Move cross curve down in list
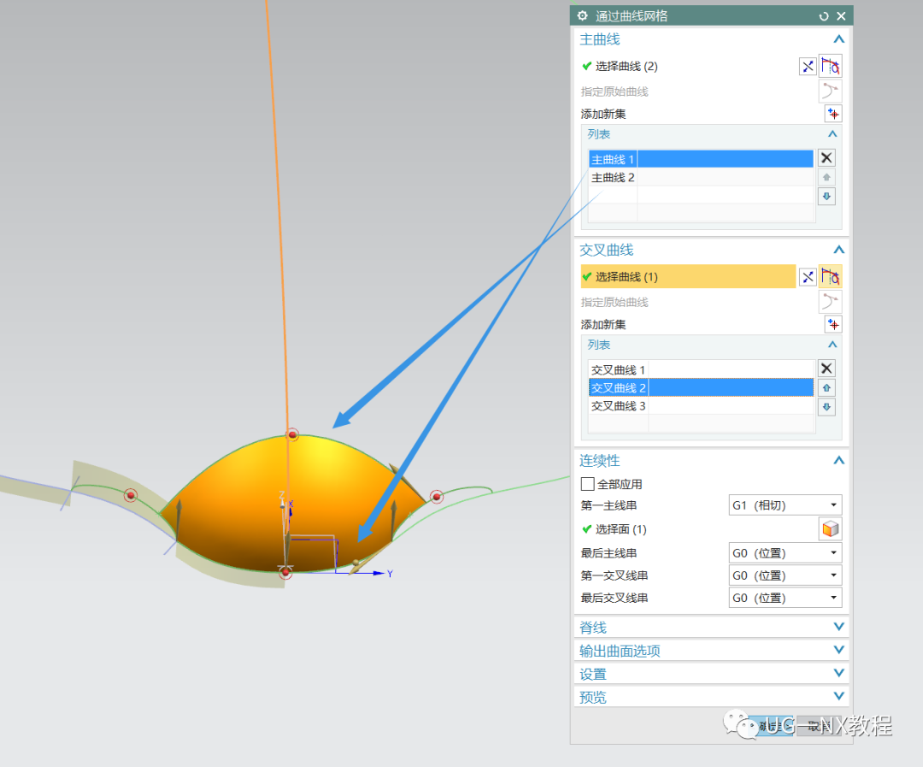Viewport: 923px width, 767px height. 826,406
